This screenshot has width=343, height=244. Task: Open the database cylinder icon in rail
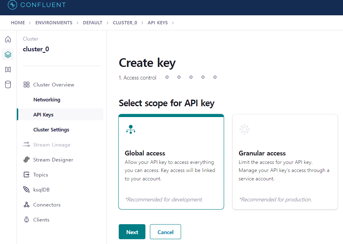click(8, 84)
